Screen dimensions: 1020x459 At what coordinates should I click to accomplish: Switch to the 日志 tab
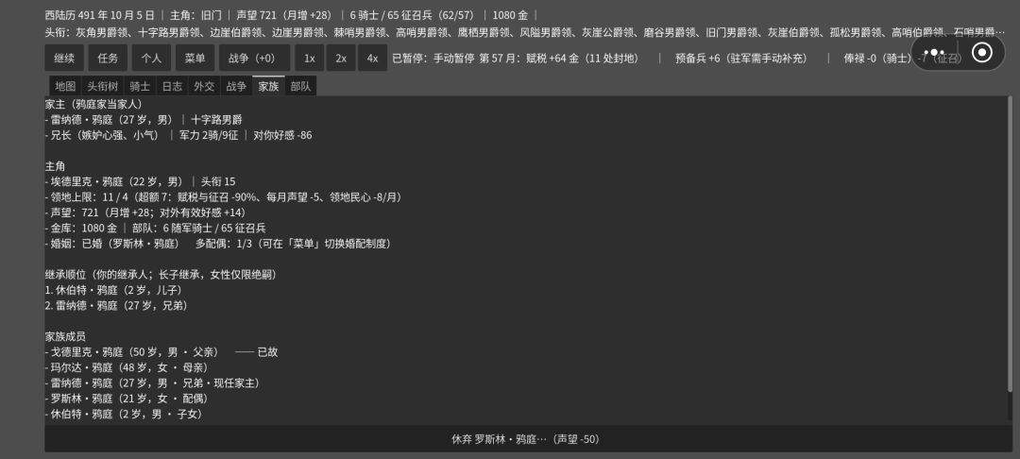coord(172,86)
